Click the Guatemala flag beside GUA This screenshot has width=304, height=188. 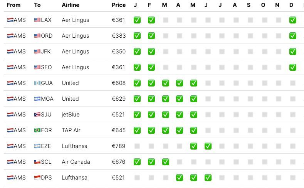(x=37, y=83)
